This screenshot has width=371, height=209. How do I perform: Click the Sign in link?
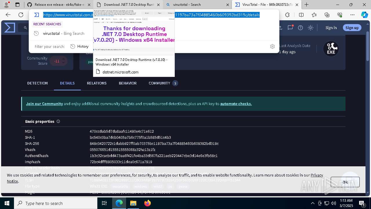click(331, 28)
